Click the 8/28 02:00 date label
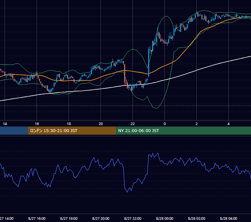The height and width of the screenshot is (222, 251). coord(197,218)
